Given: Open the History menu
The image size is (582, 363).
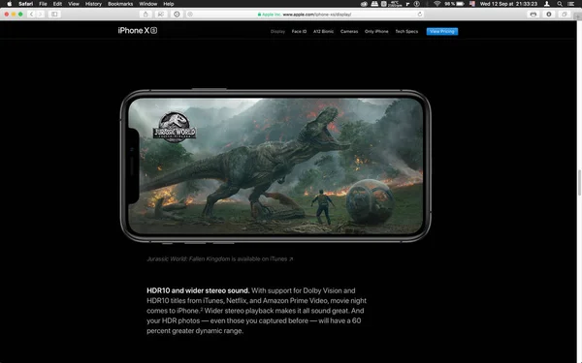Looking at the screenshot, I should pos(93,4).
